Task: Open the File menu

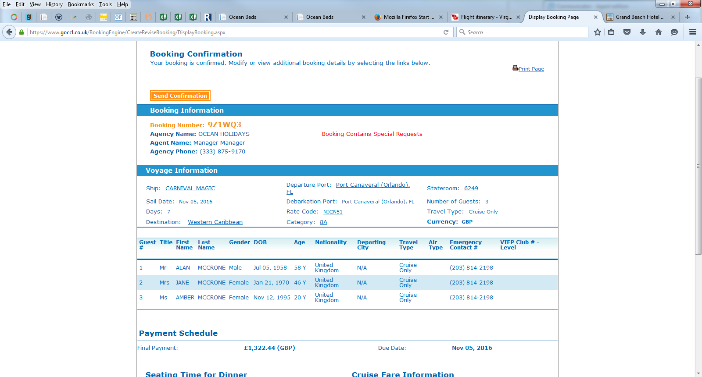Action: point(7,4)
